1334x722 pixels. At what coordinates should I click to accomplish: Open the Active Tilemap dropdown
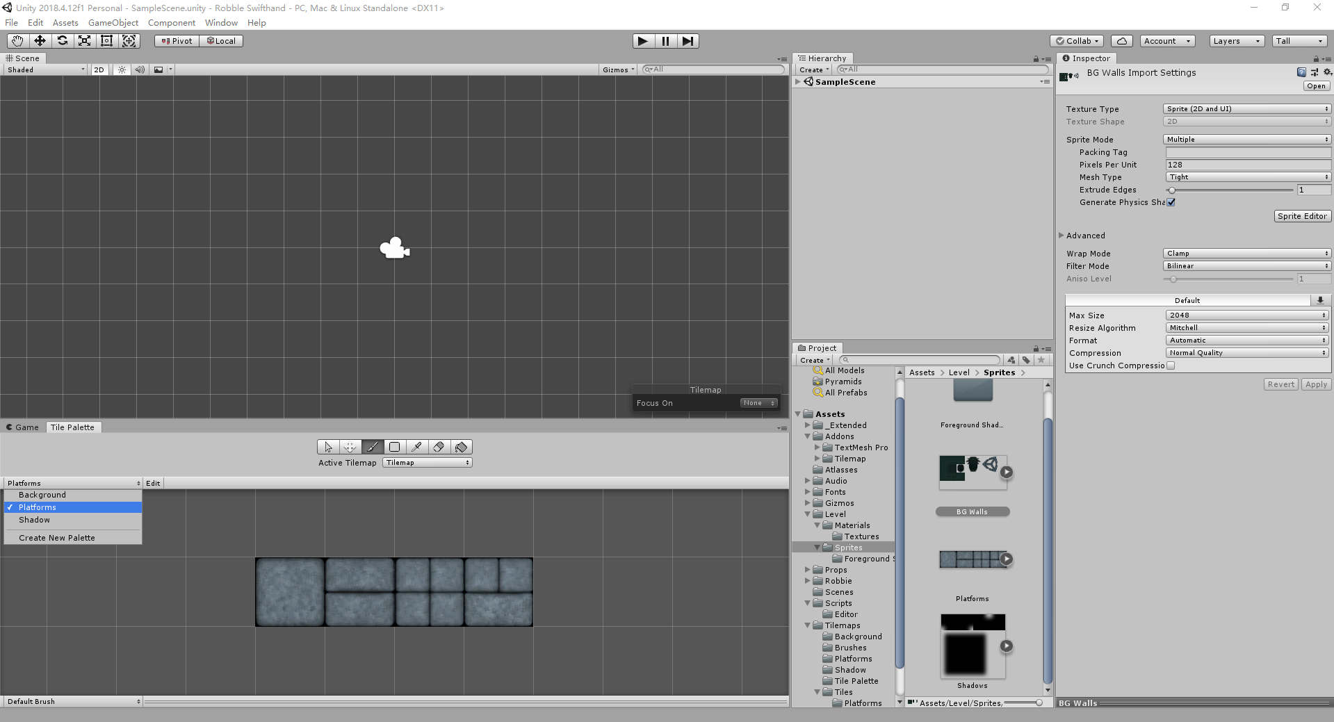tap(428, 463)
